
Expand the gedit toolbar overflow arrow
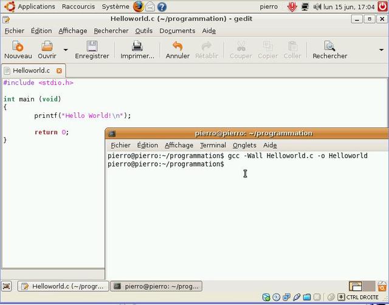(x=381, y=50)
